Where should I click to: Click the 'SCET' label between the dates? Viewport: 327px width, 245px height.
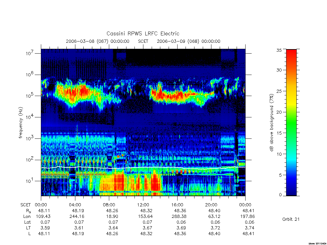pyautogui.click(x=143, y=41)
